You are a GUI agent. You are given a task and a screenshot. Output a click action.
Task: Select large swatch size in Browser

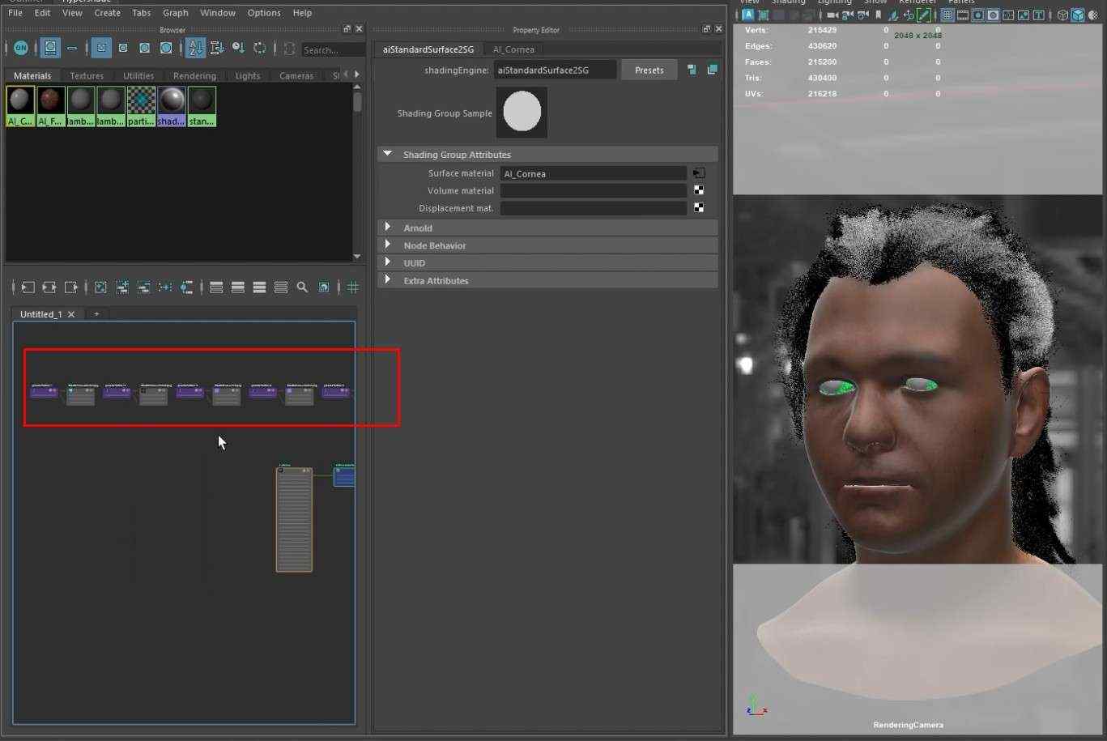click(144, 49)
